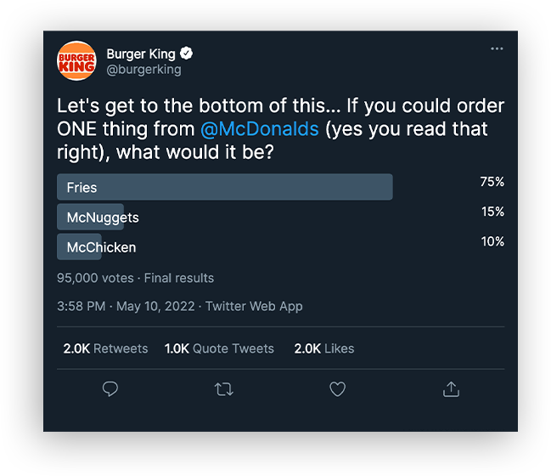Viewport: 551px width, 476px height.
Task: Click the 3:58 PM timestamp
Action: [x=81, y=306]
